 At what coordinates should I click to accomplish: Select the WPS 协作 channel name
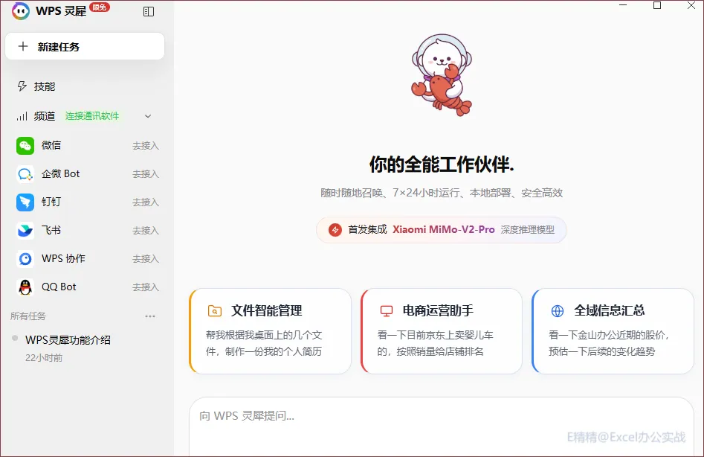coord(63,258)
